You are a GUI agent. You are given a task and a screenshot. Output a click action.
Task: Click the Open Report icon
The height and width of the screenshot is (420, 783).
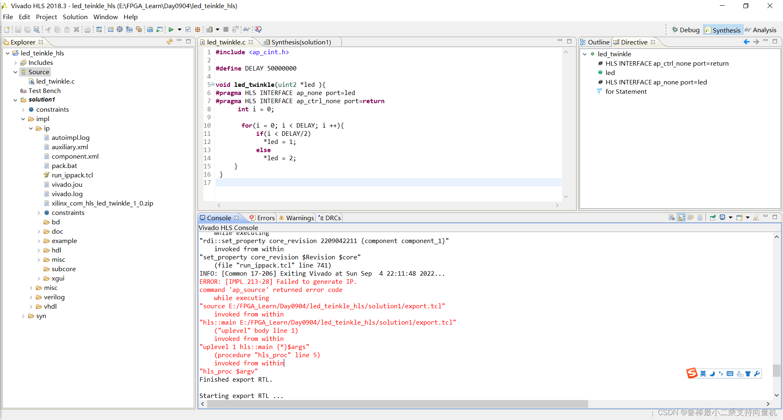209,29
